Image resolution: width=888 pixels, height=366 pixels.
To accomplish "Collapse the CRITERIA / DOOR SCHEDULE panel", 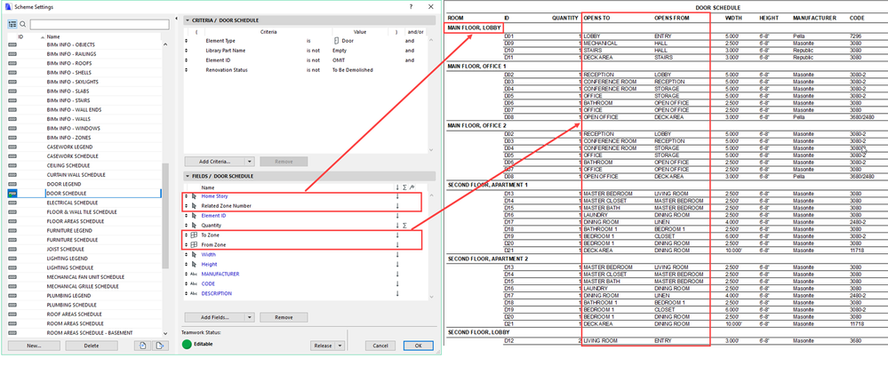I will coord(188,20).
